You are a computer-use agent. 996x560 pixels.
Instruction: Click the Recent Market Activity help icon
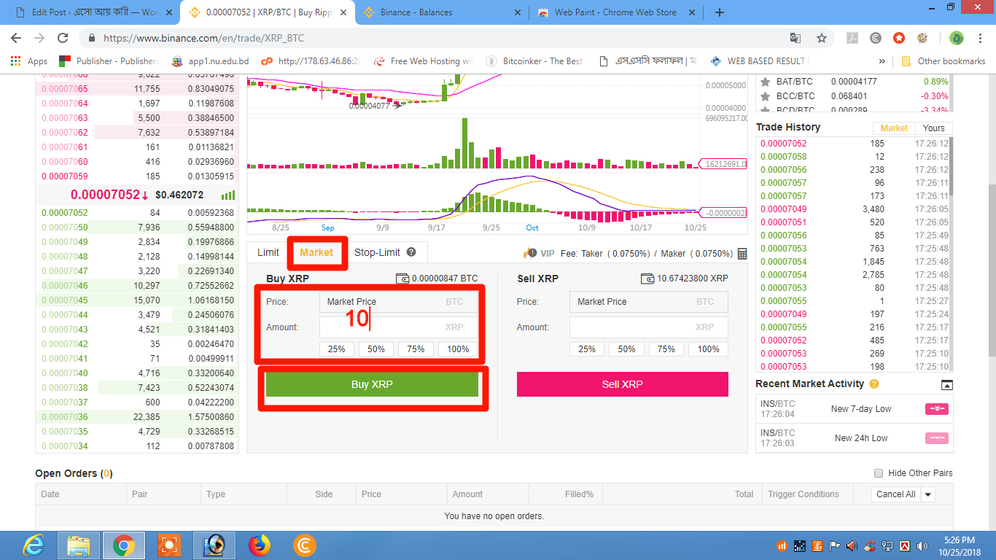874,384
